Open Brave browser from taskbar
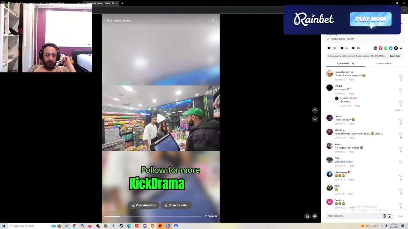This screenshot has height=229, width=408. (152, 226)
